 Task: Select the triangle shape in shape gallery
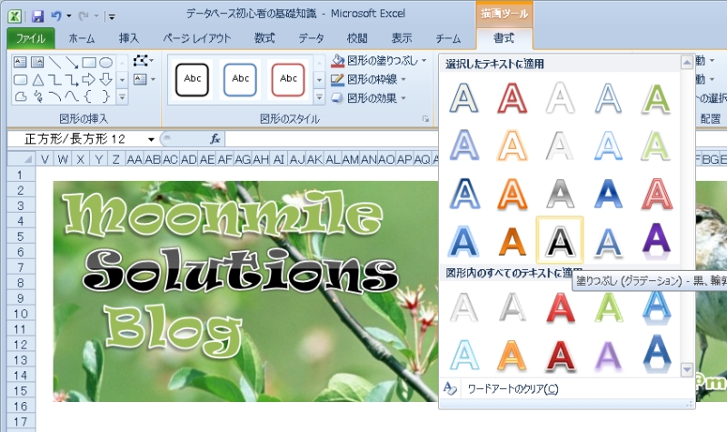[x=38, y=79]
